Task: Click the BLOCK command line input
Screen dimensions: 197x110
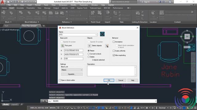Action: (103, 101)
